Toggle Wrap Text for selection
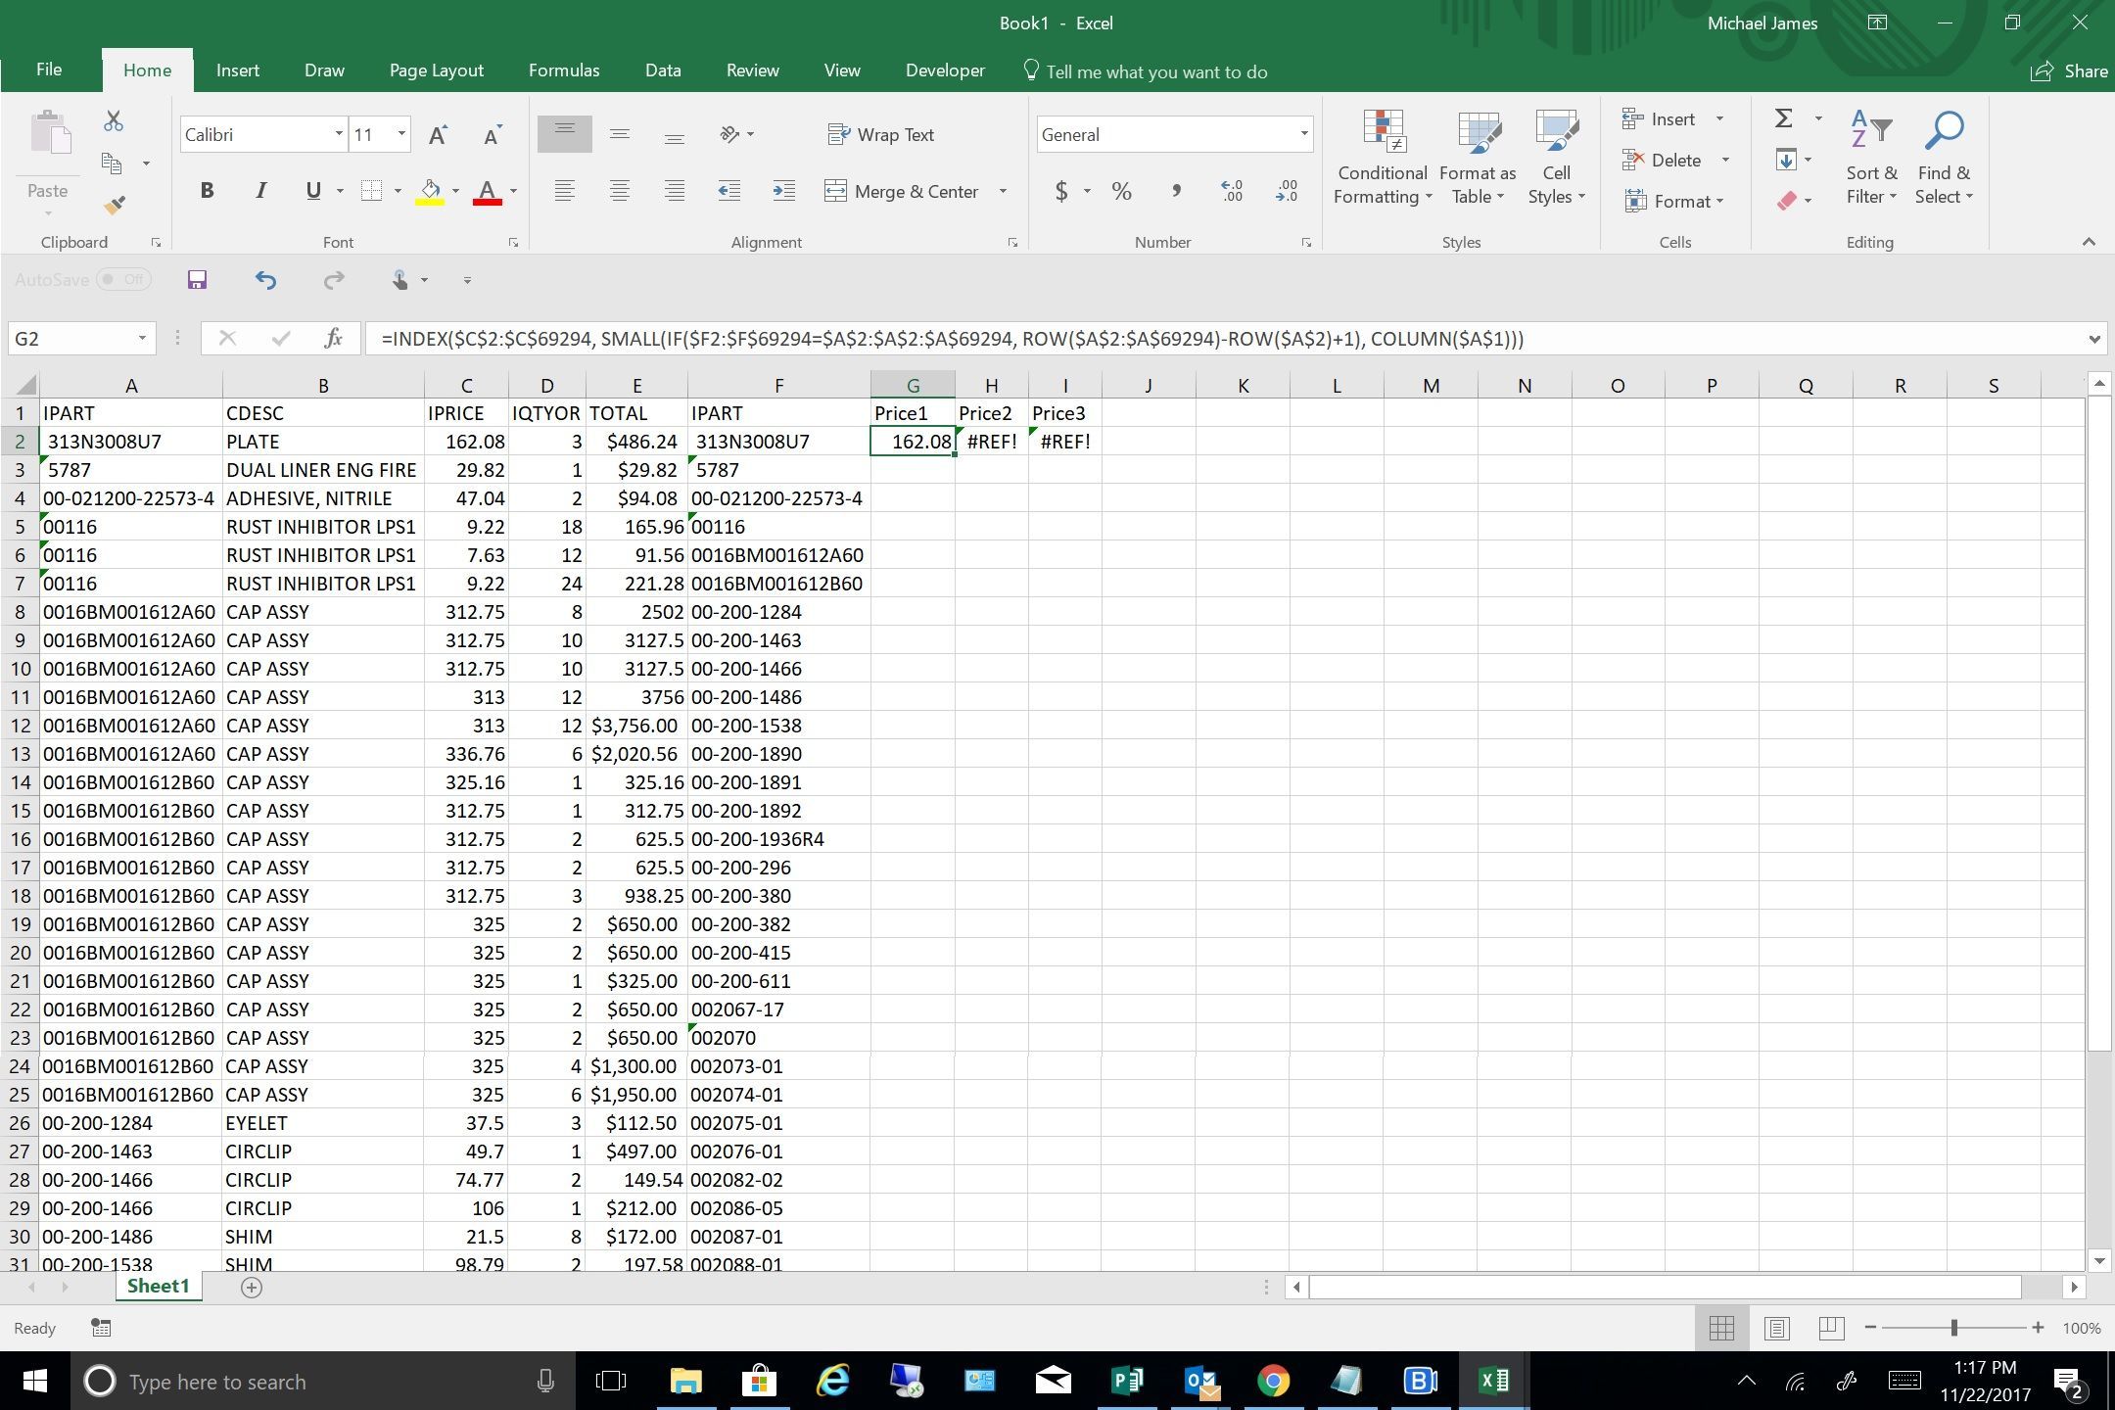This screenshot has width=2115, height=1410. (880, 134)
